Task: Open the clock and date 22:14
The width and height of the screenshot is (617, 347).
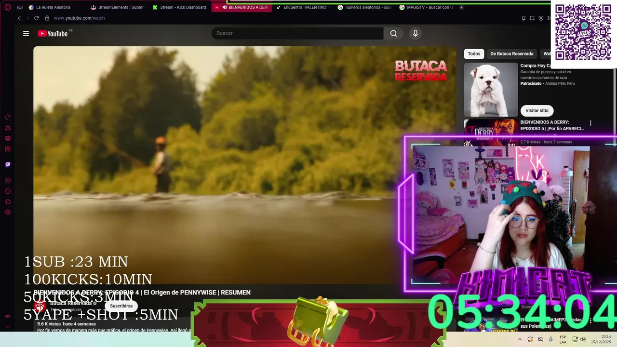Action: [x=602, y=339]
